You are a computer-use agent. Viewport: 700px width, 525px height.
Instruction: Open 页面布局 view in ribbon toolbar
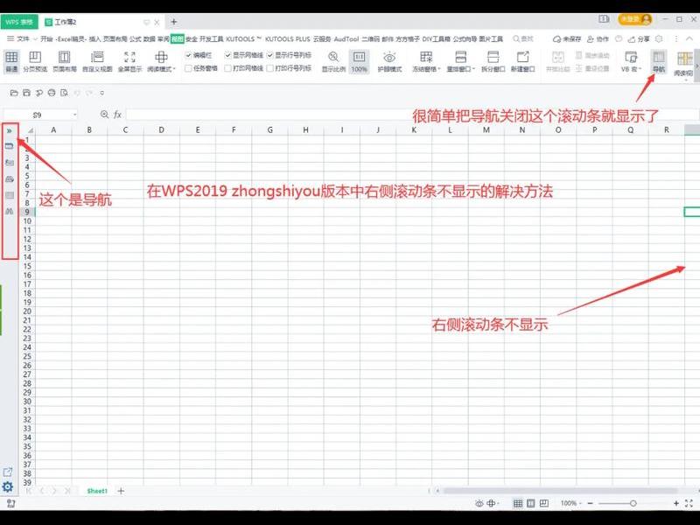(x=65, y=61)
